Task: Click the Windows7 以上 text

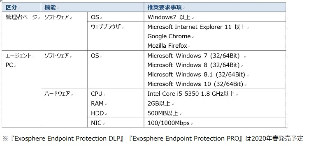Action: pos(169,17)
